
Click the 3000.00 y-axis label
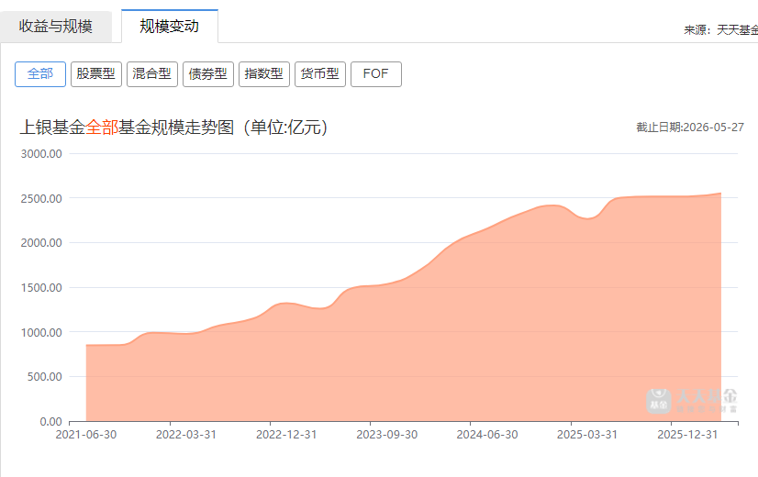point(41,154)
